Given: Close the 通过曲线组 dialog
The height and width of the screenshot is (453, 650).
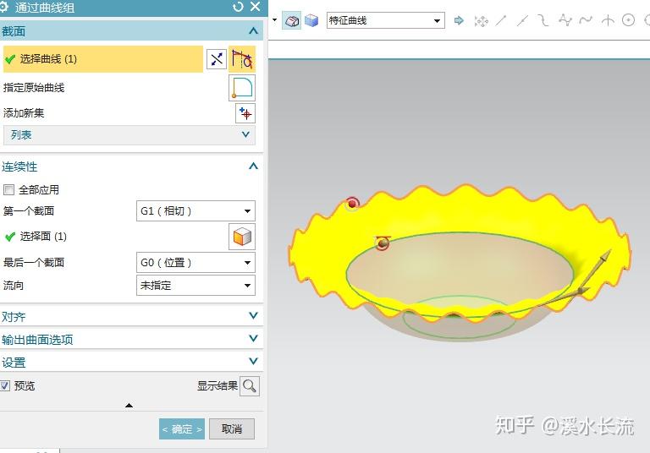Looking at the screenshot, I should click(256, 7).
